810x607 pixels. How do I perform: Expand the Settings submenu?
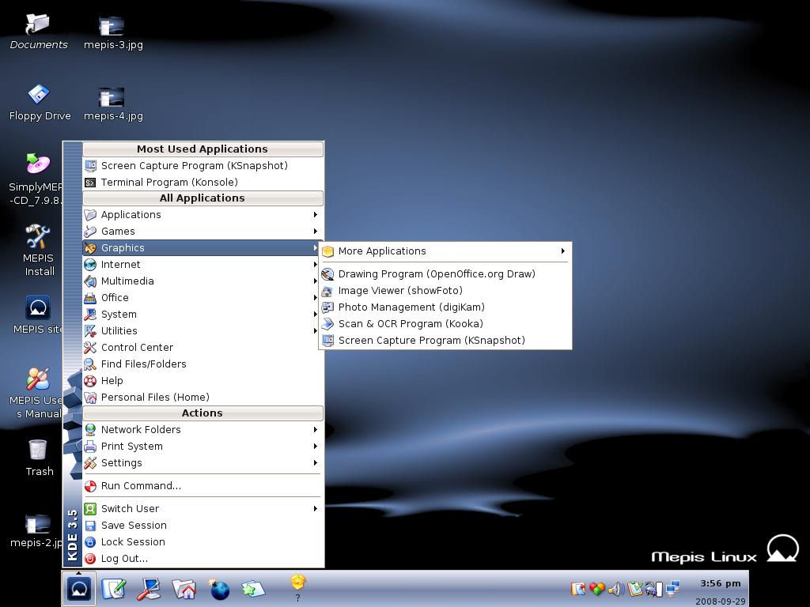click(203, 462)
